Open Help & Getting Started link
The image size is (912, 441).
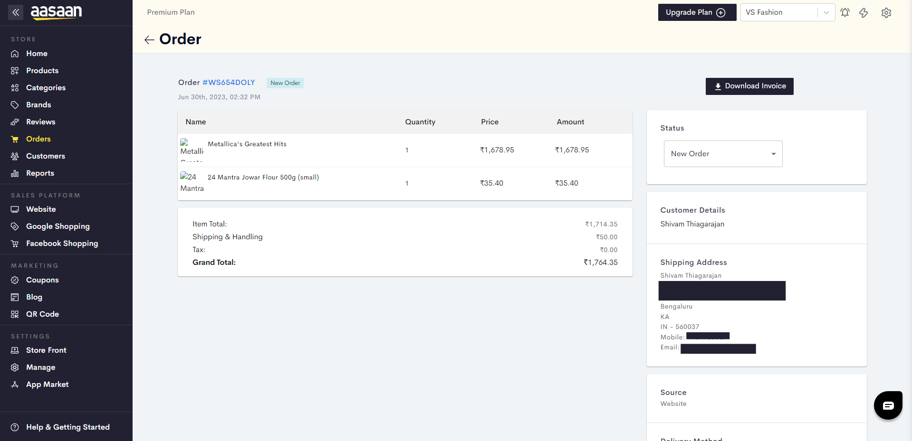[68, 427]
